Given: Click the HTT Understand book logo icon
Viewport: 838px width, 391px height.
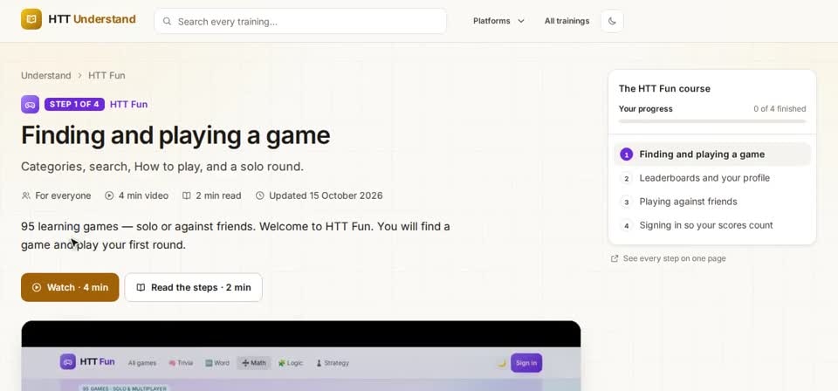Looking at the screenshot, I should click(31, 19).
